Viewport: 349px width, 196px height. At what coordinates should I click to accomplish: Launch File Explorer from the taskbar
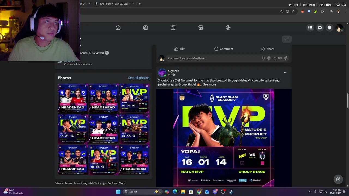[183, 192]
